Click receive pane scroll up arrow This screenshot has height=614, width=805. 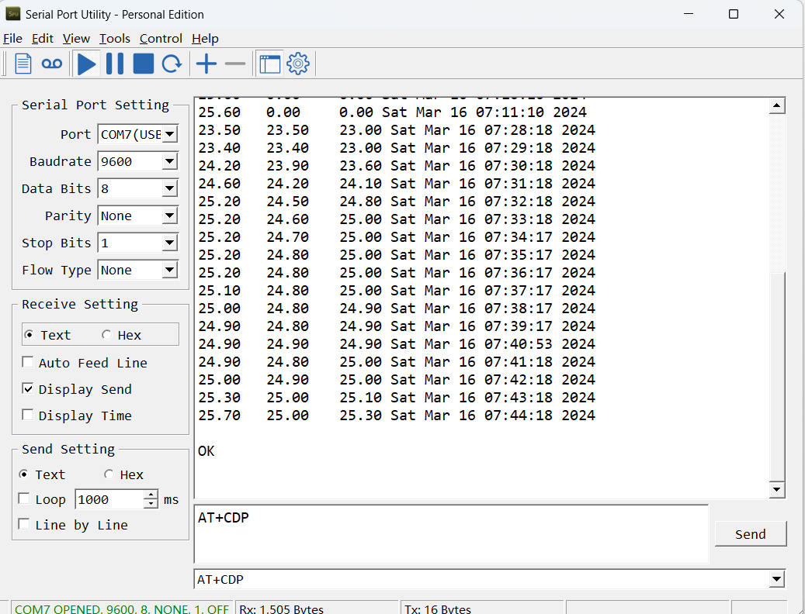point(777,106)
